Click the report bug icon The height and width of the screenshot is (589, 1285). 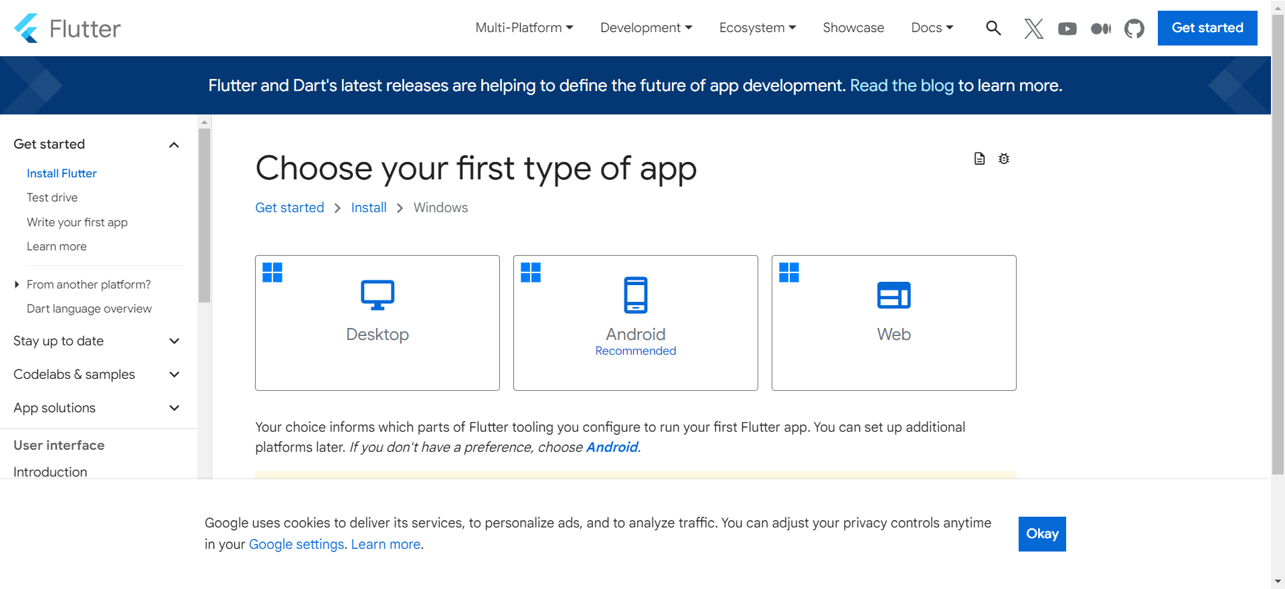[x=1004, y=159]
